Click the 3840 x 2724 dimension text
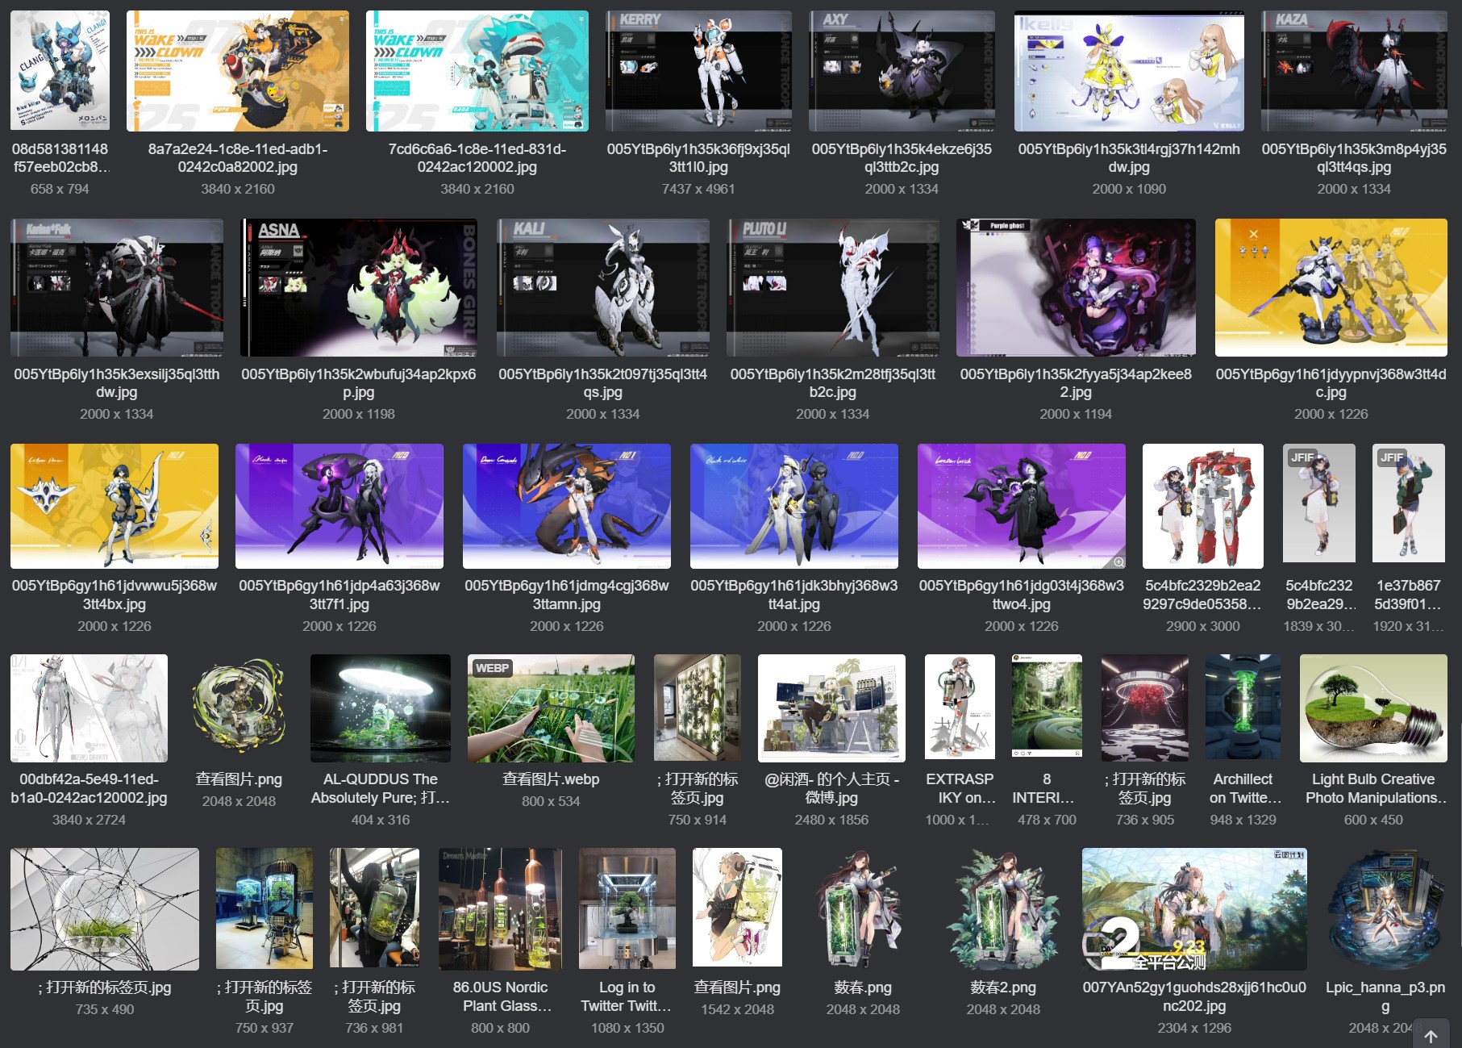The height and width of the screenshot is (1048, 1462). 89,820
